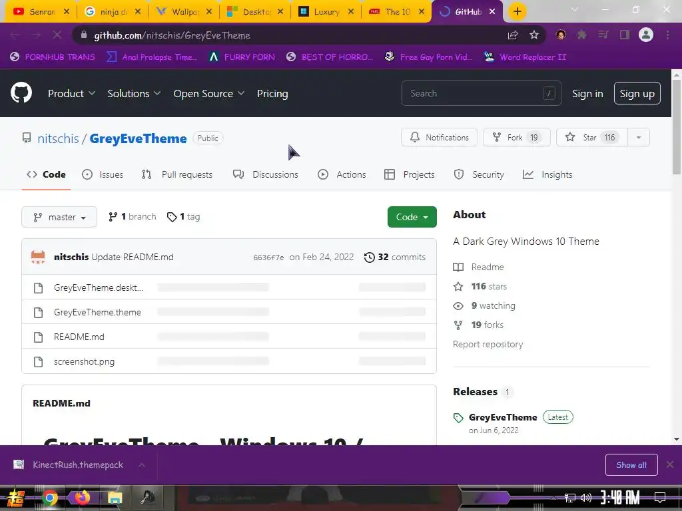The image size is (682, 511).
Task: View the 9 watching link
Action: click(x=484, y=305)
